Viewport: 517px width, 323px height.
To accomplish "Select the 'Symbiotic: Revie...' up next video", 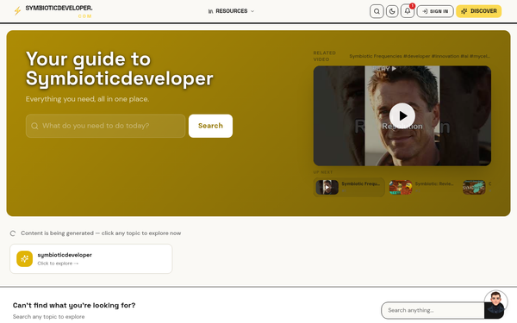I will coord(422,187).
